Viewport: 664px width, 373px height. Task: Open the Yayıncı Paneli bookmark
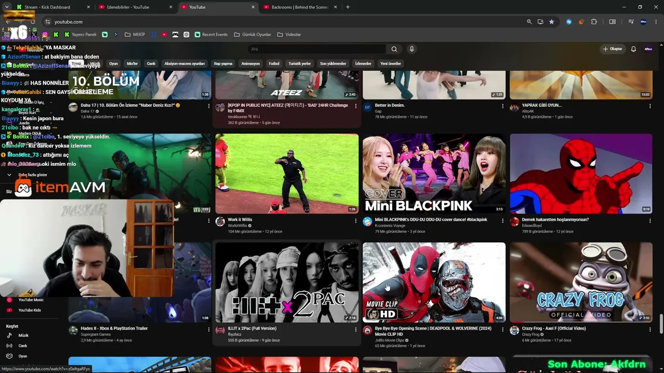click(80, 35)
